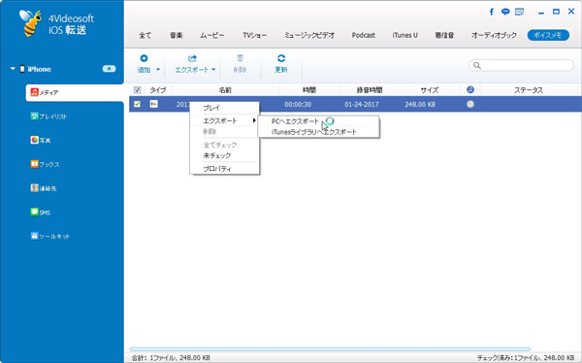Click the voice memo type icon in row
The image size is (582, 363).
153,105
